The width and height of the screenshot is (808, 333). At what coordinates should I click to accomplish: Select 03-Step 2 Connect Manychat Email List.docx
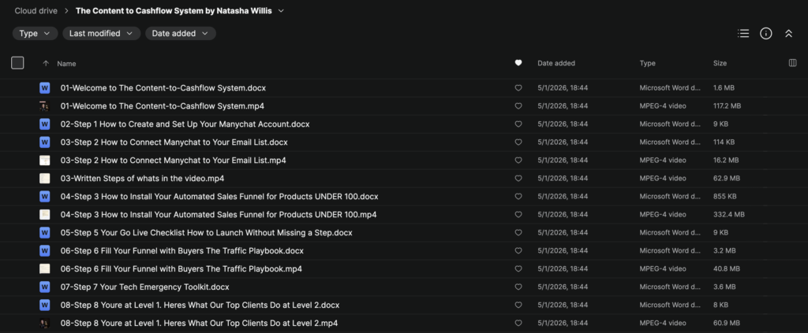point(174,142)
